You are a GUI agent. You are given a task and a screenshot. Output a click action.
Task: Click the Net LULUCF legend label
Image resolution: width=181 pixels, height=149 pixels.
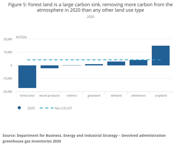pyautogui.click(x=63, y=108)
